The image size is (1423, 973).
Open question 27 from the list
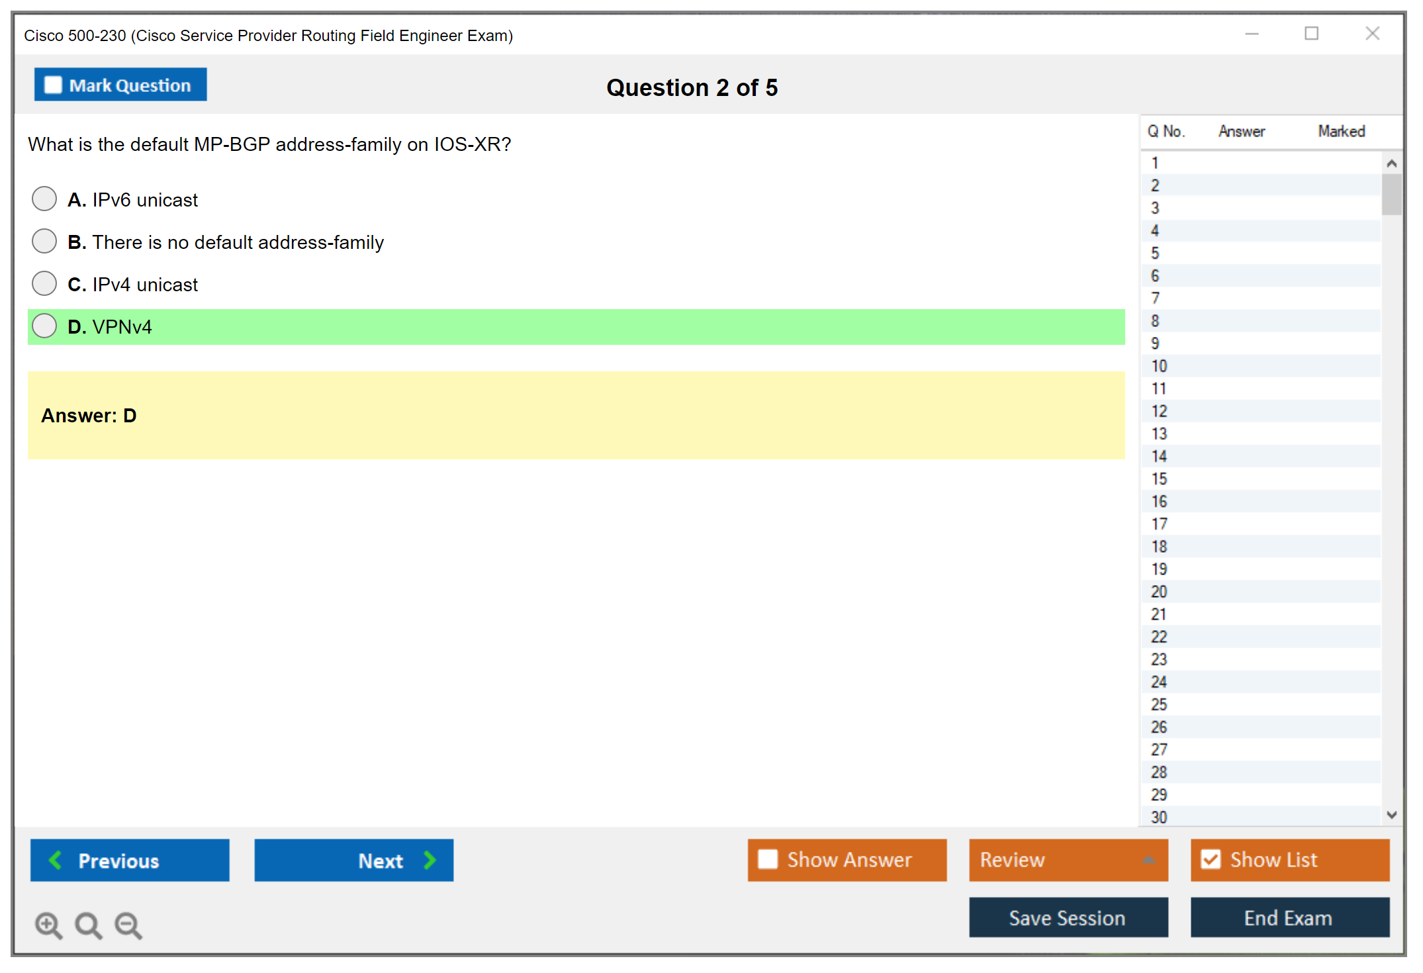1159,749
